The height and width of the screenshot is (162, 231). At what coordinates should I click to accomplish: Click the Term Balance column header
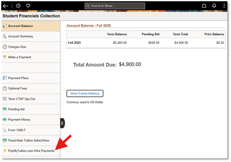tap(117, 34)
